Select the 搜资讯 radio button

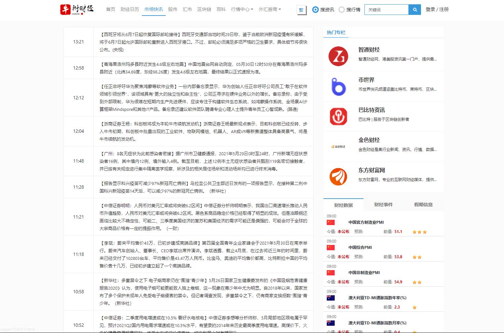pos(315,10)
